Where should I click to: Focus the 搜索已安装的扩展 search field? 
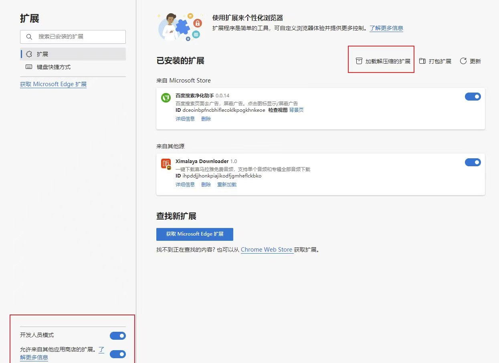(73, 36)
